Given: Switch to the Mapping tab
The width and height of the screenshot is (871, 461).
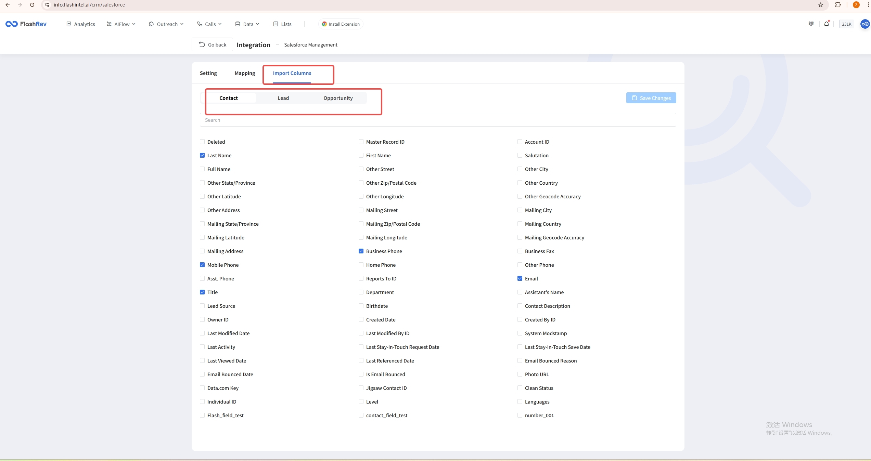Looking at the screenshot, I should coord(245,73).
